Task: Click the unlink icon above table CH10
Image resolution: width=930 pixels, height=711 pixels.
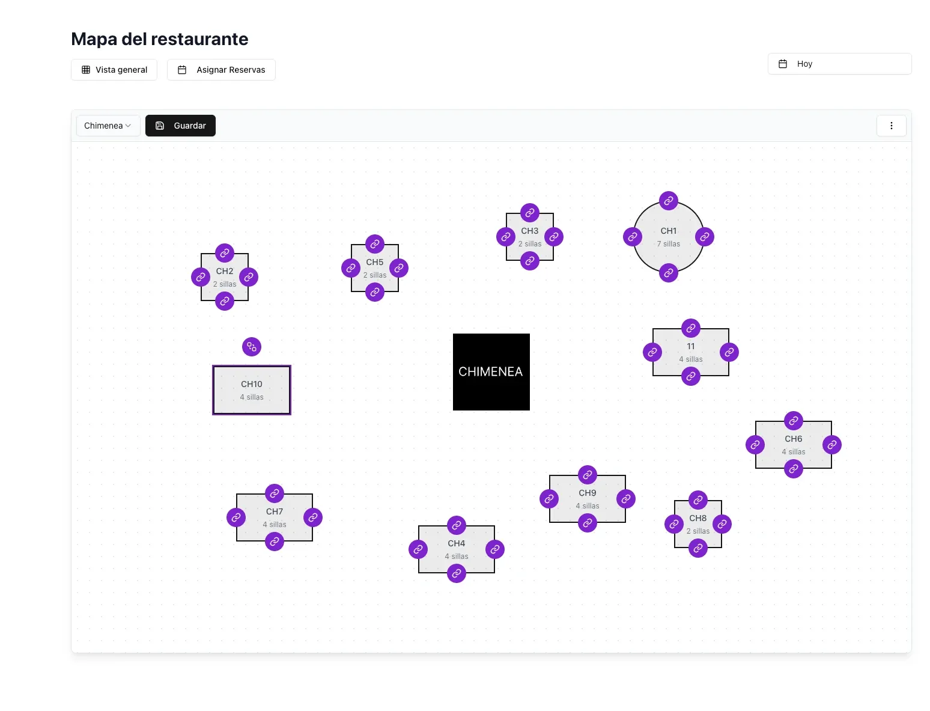Action: tap(252, 347)
